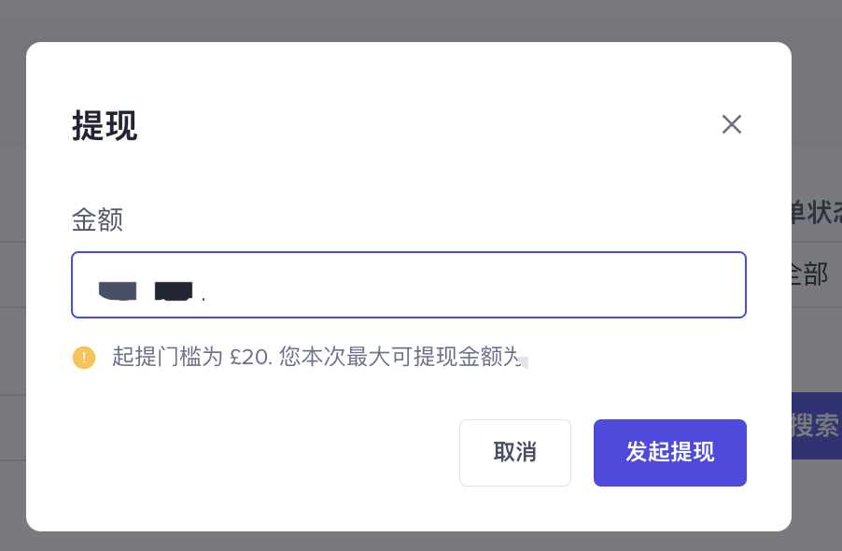Submit with the 发起提现 button
Screen dimensions: 842x551
(x=669, y=453)
